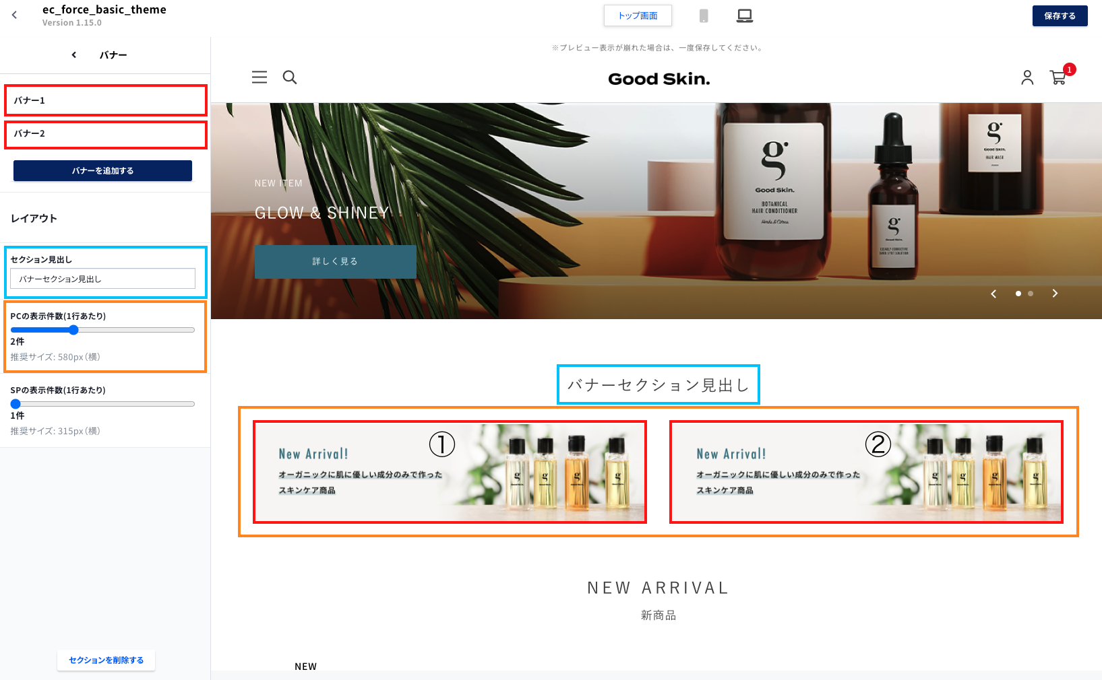Focus the セクション見出し text field
Viewport: 1102px width, 680px height.
[102, 279]
